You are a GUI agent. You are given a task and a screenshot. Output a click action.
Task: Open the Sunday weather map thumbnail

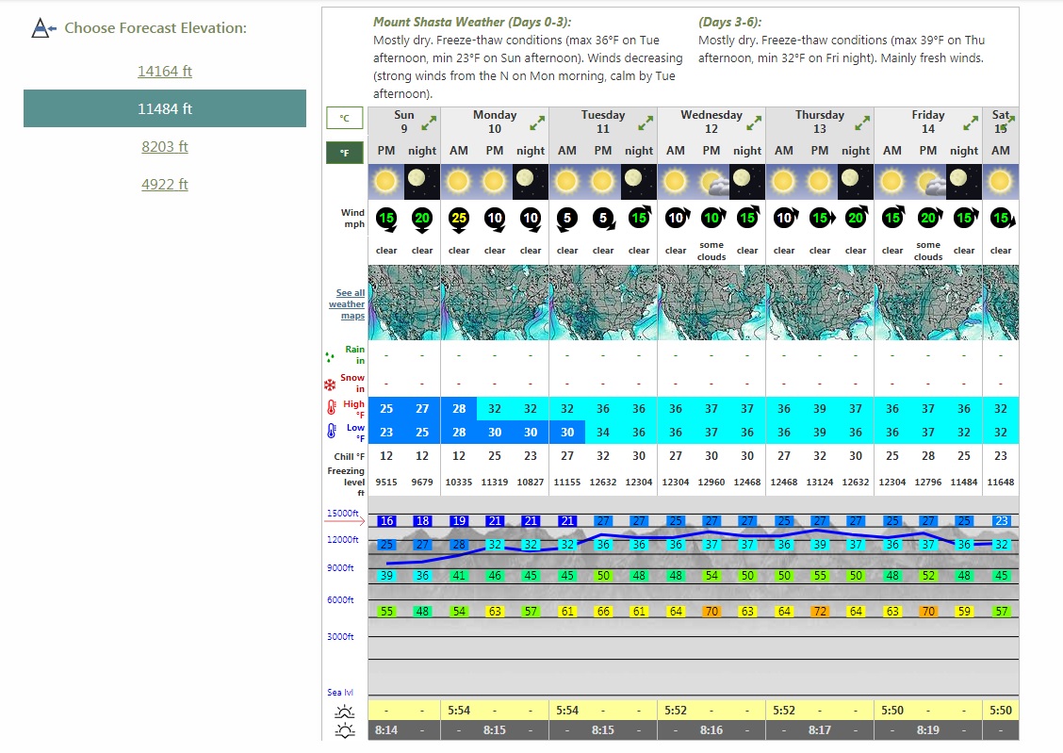pos(404,303)
